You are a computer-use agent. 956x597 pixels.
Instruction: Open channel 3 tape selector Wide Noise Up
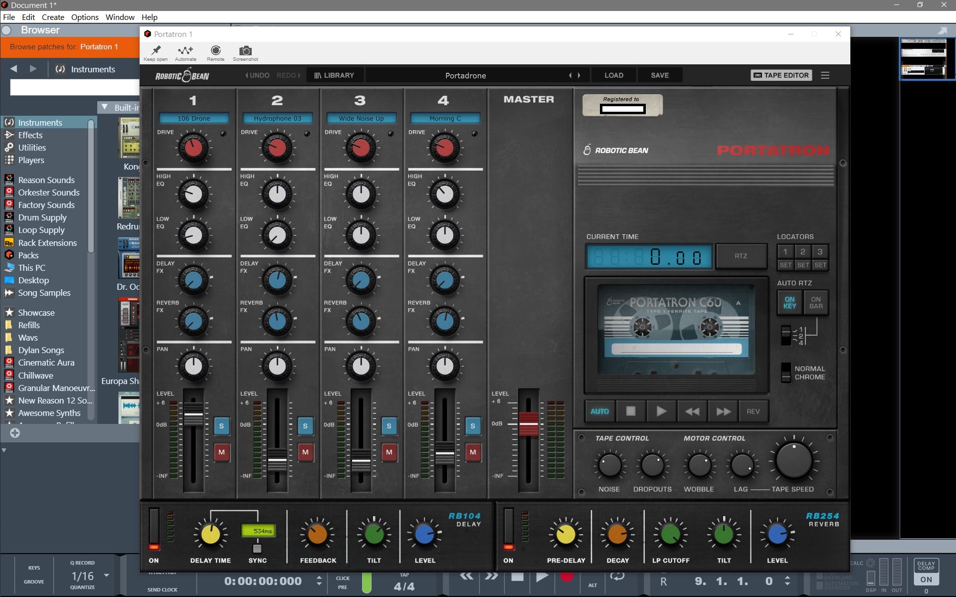(x=361, y=118)
